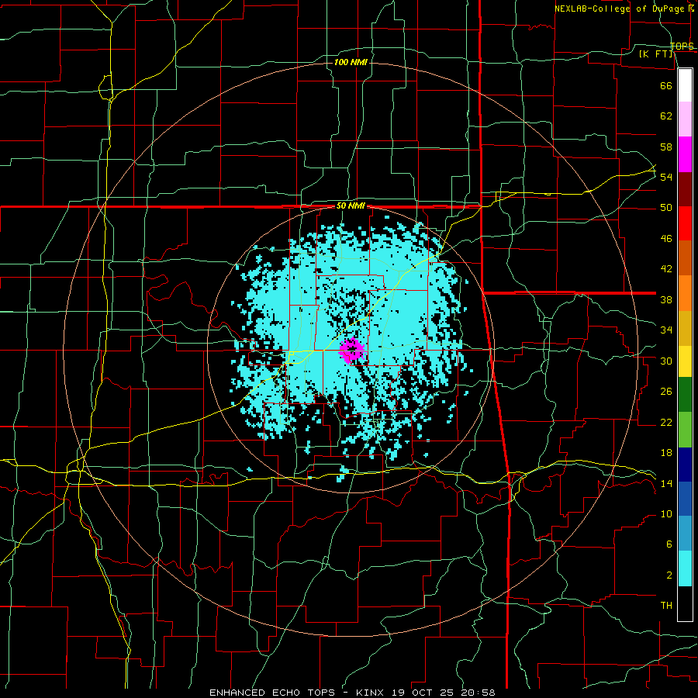Click the '50 NMI' range ring label

pos(351,206)
